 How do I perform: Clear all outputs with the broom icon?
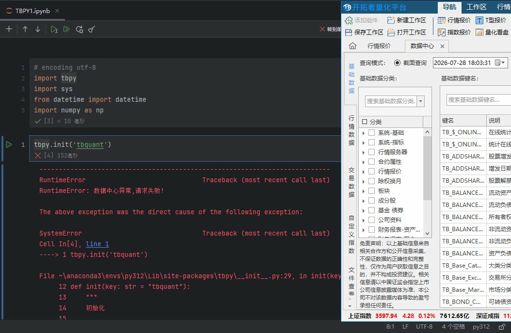(x=92, y=29)
